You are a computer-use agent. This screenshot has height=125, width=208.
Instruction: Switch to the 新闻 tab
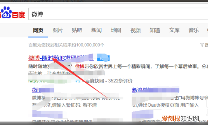pos(96,30)
